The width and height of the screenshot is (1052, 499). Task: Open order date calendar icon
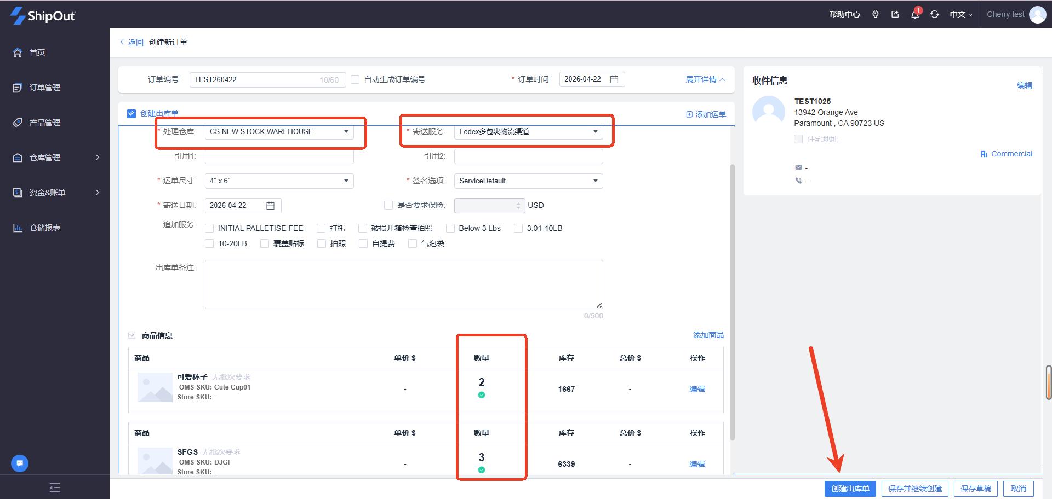(614, 79)
